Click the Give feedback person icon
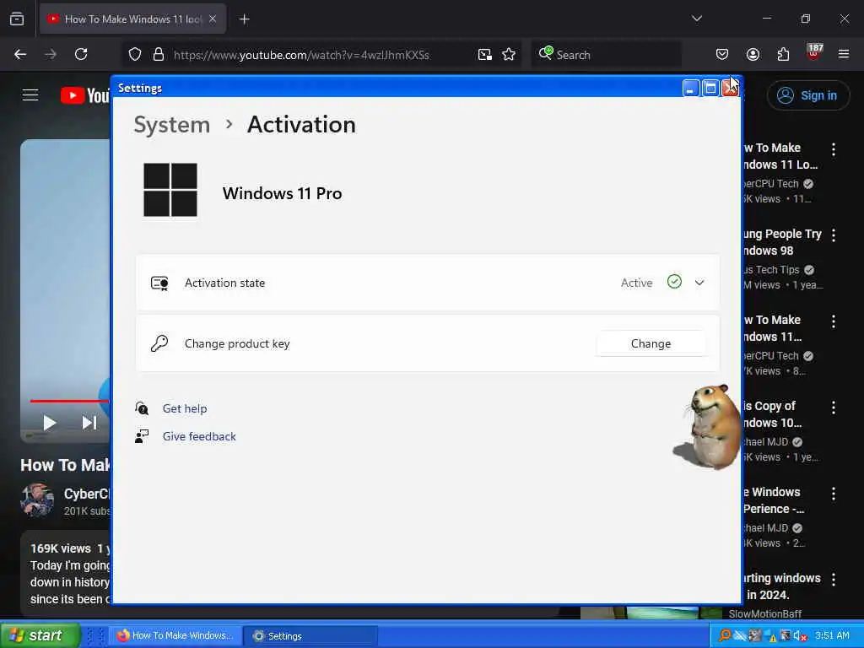Viewport: 864px width, 648px height. [142, 436]
